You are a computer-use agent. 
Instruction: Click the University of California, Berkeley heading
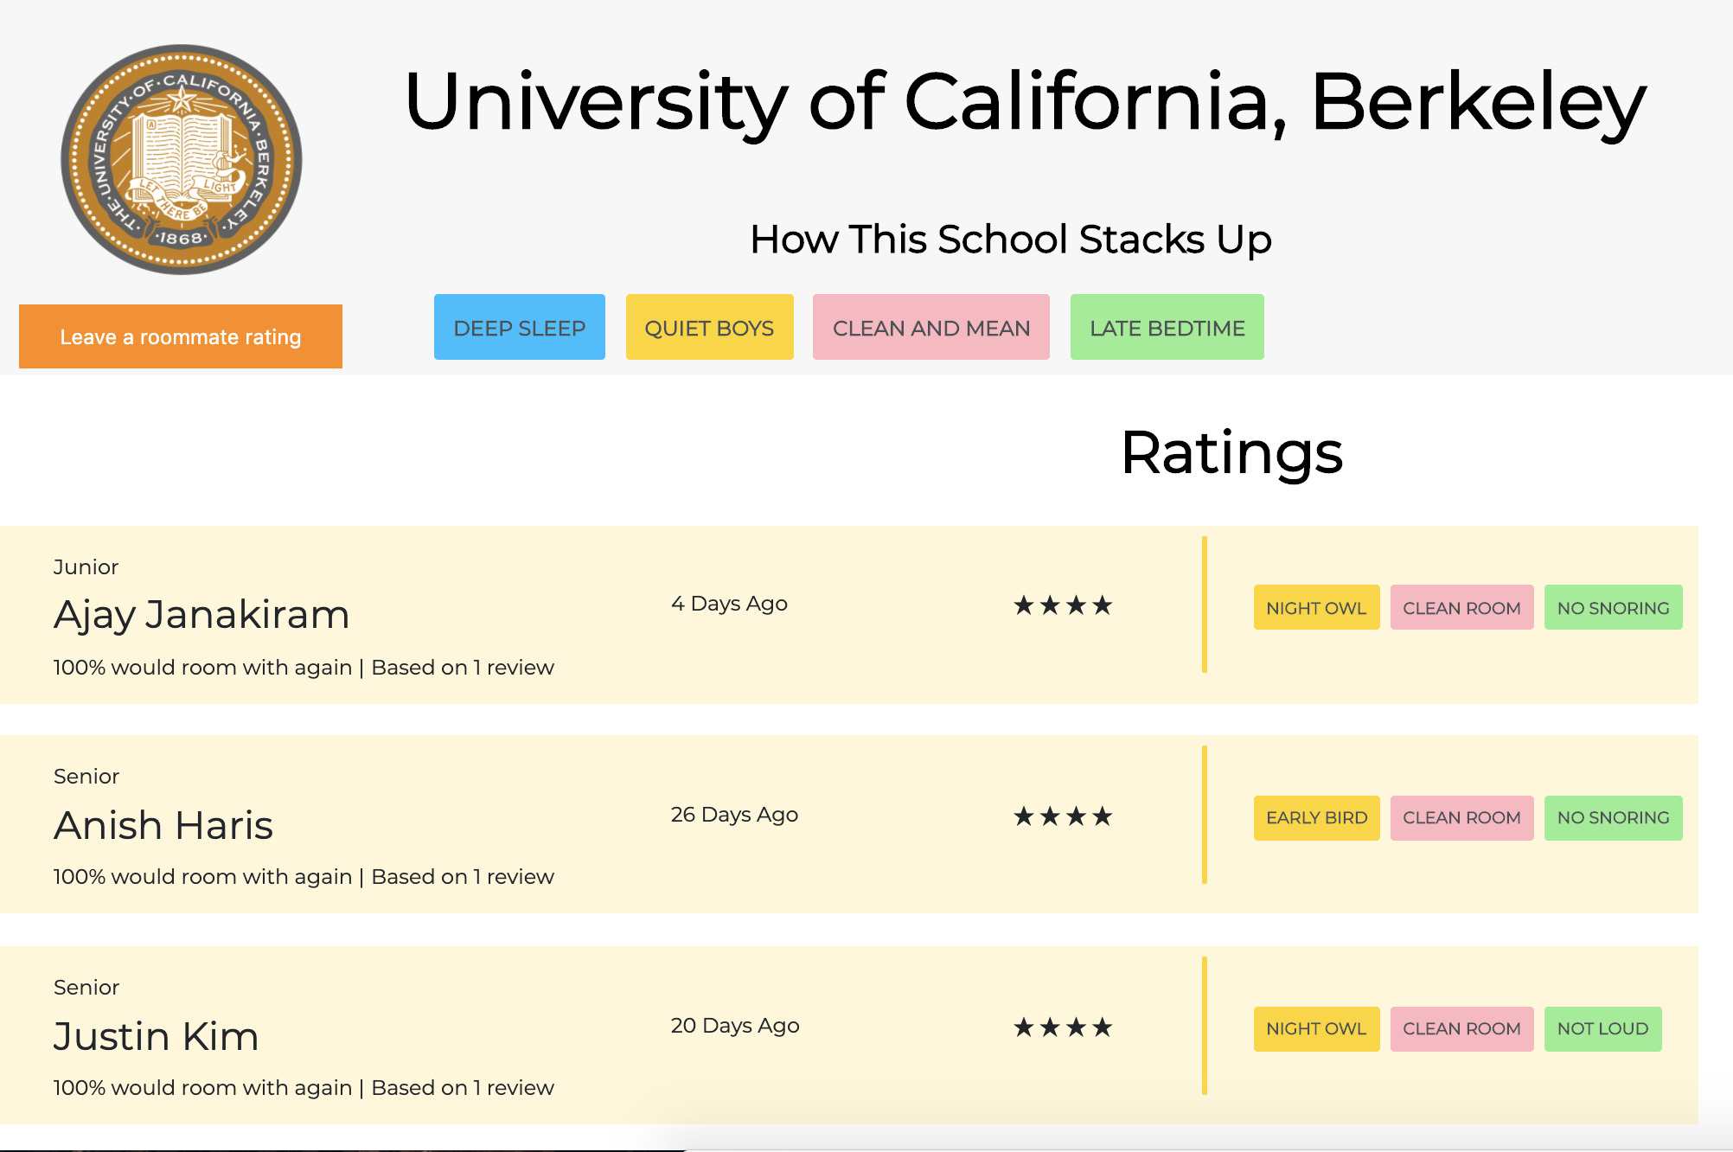(x=1025, y=102)
